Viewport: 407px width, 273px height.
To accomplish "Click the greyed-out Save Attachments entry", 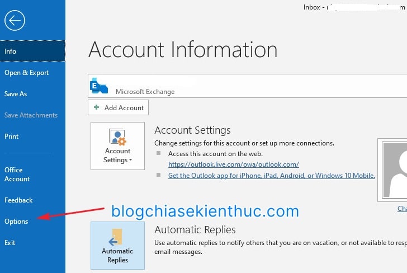I will click(x=31, y=115).
